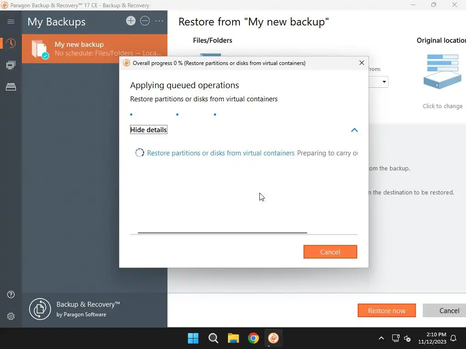
Task: Open the restore from dropdown arrow
Action: (384, 82)
